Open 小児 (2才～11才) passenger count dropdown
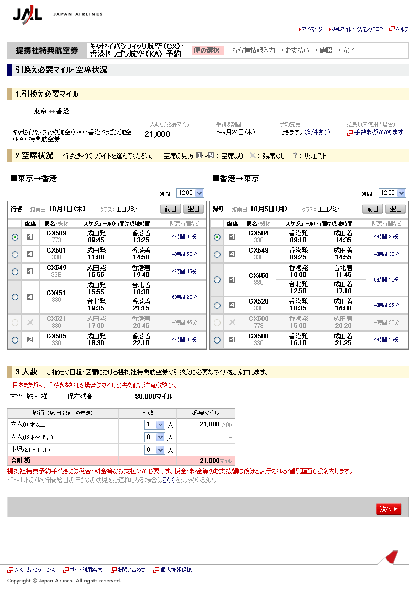Viewport: 409px width, 593px height. [x=155, y=450]
